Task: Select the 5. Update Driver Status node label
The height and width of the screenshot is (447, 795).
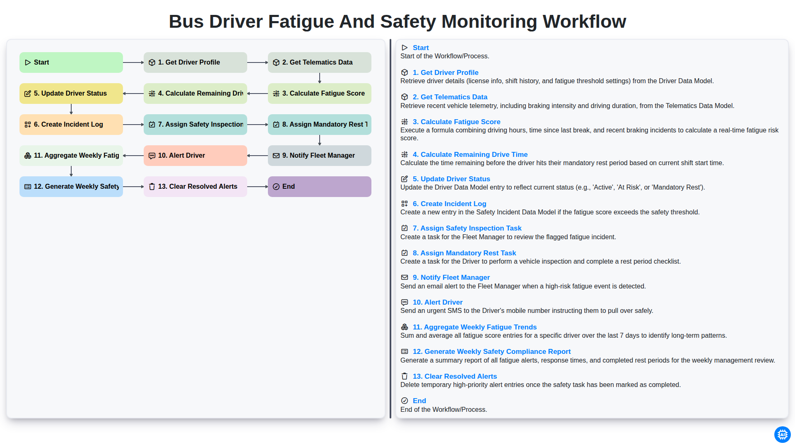Action: click(x=70, y=94)
